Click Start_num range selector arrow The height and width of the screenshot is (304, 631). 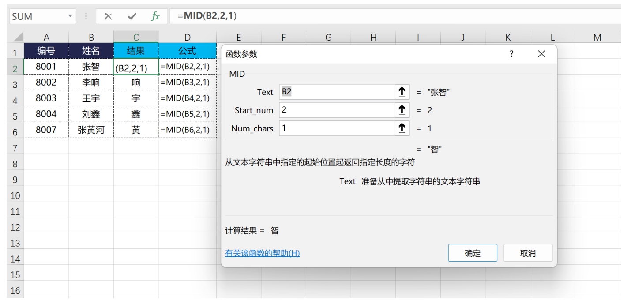tap(402, 110)
